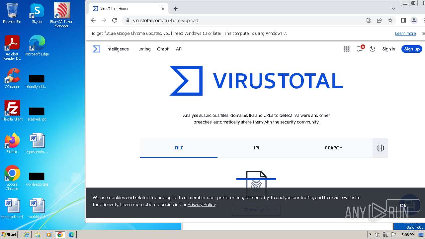Viewport: 425px width, 239px height.
Task: Click the VirusTotal sigma logo in header
Action: 97,49
